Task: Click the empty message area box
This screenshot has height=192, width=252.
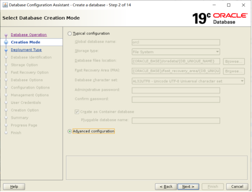Action: [x=157, y=168]
